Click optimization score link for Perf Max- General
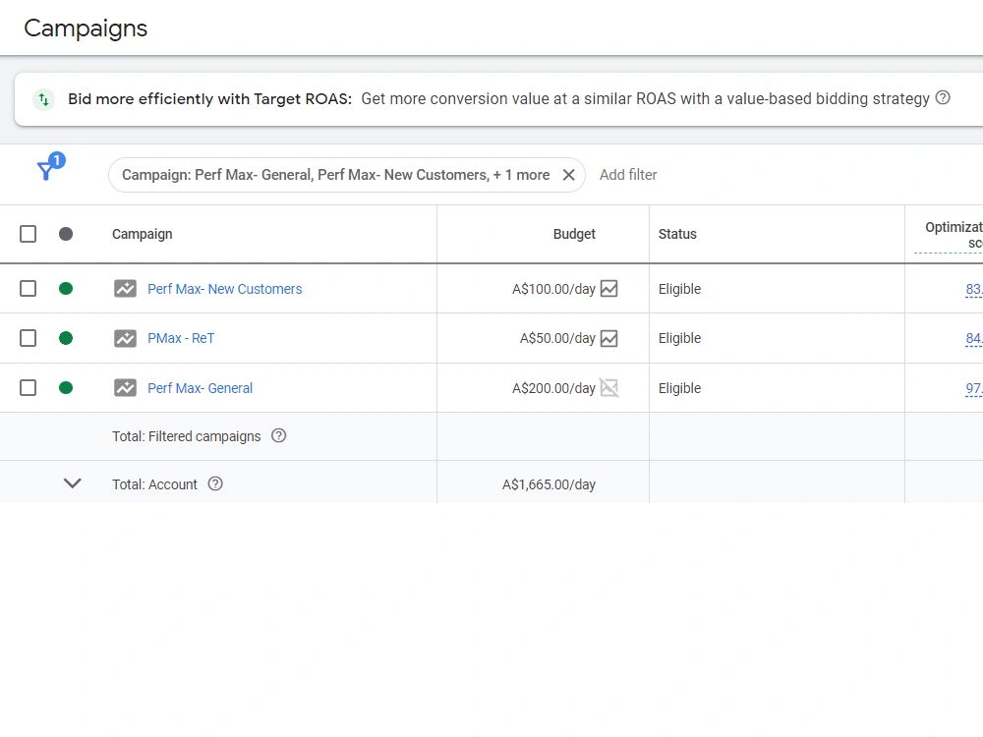The height and width of the screenshot is (737, 983). pyautogui.click(x=974, y=387)
